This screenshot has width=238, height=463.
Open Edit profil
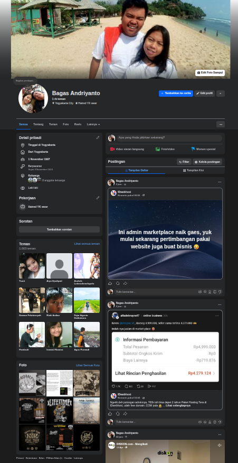pyautogui.click(x=204, y=94)
